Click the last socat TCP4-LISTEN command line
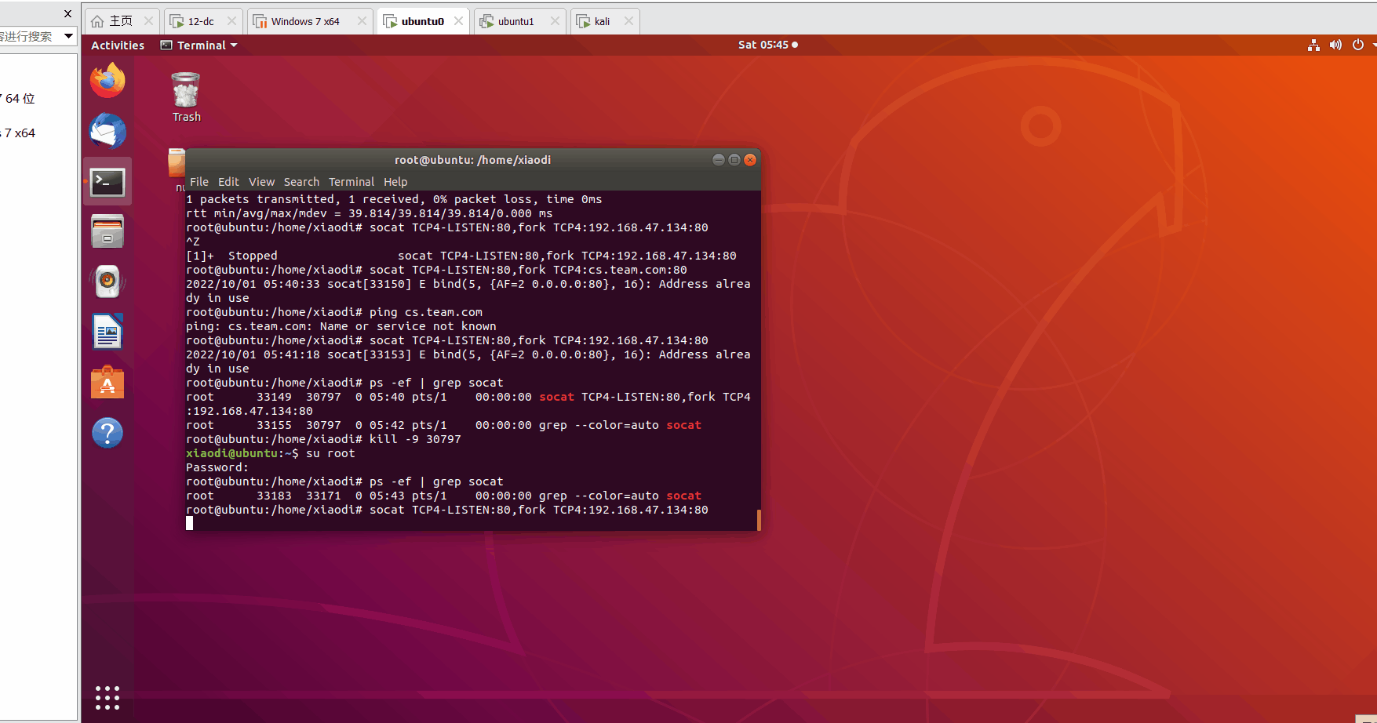 click(x=447, y=510)
